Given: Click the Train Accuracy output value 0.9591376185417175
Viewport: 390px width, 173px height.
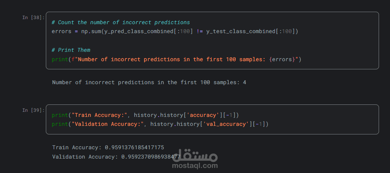Looking at the screenshot, I should (134, 148).
